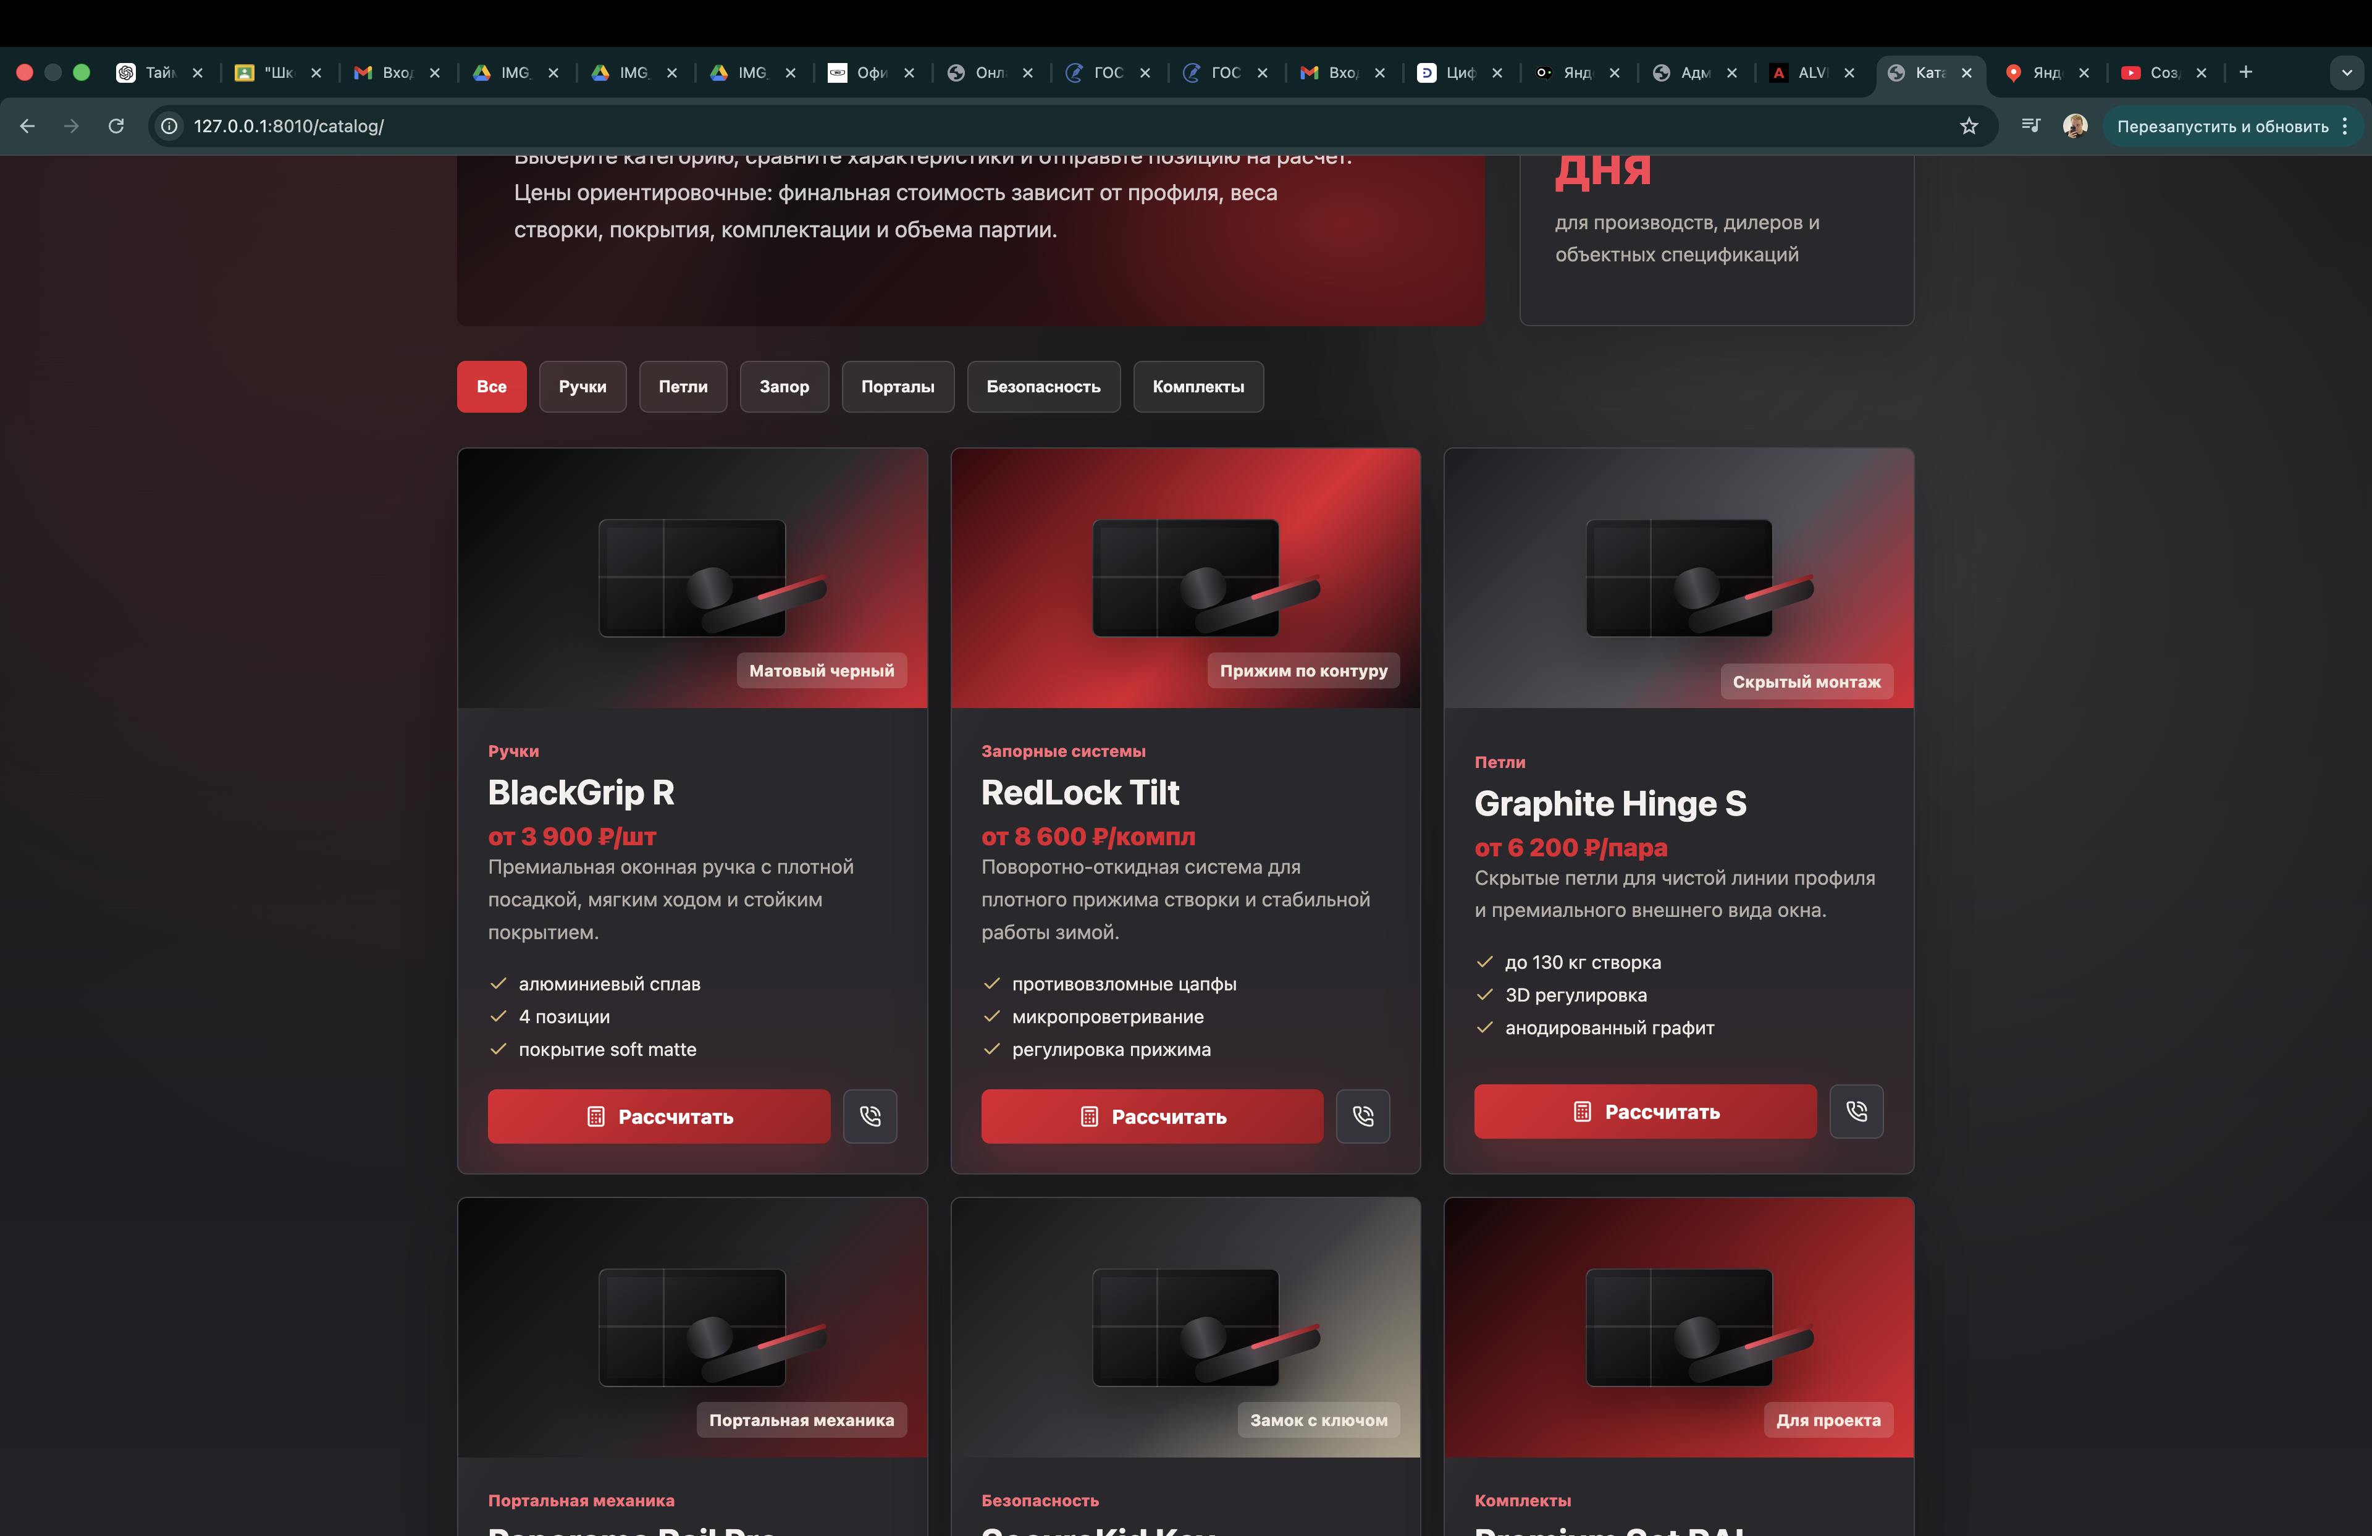Image resolution: width=2372 pixels, height=1536 pixels.
Task: Click the price "от 3 900 ₽/шт"
Action: 572,837
